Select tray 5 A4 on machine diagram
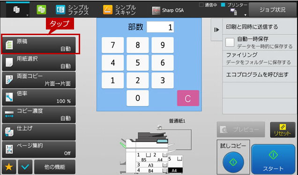The image size is (298, 175). [x=175, y=164]
